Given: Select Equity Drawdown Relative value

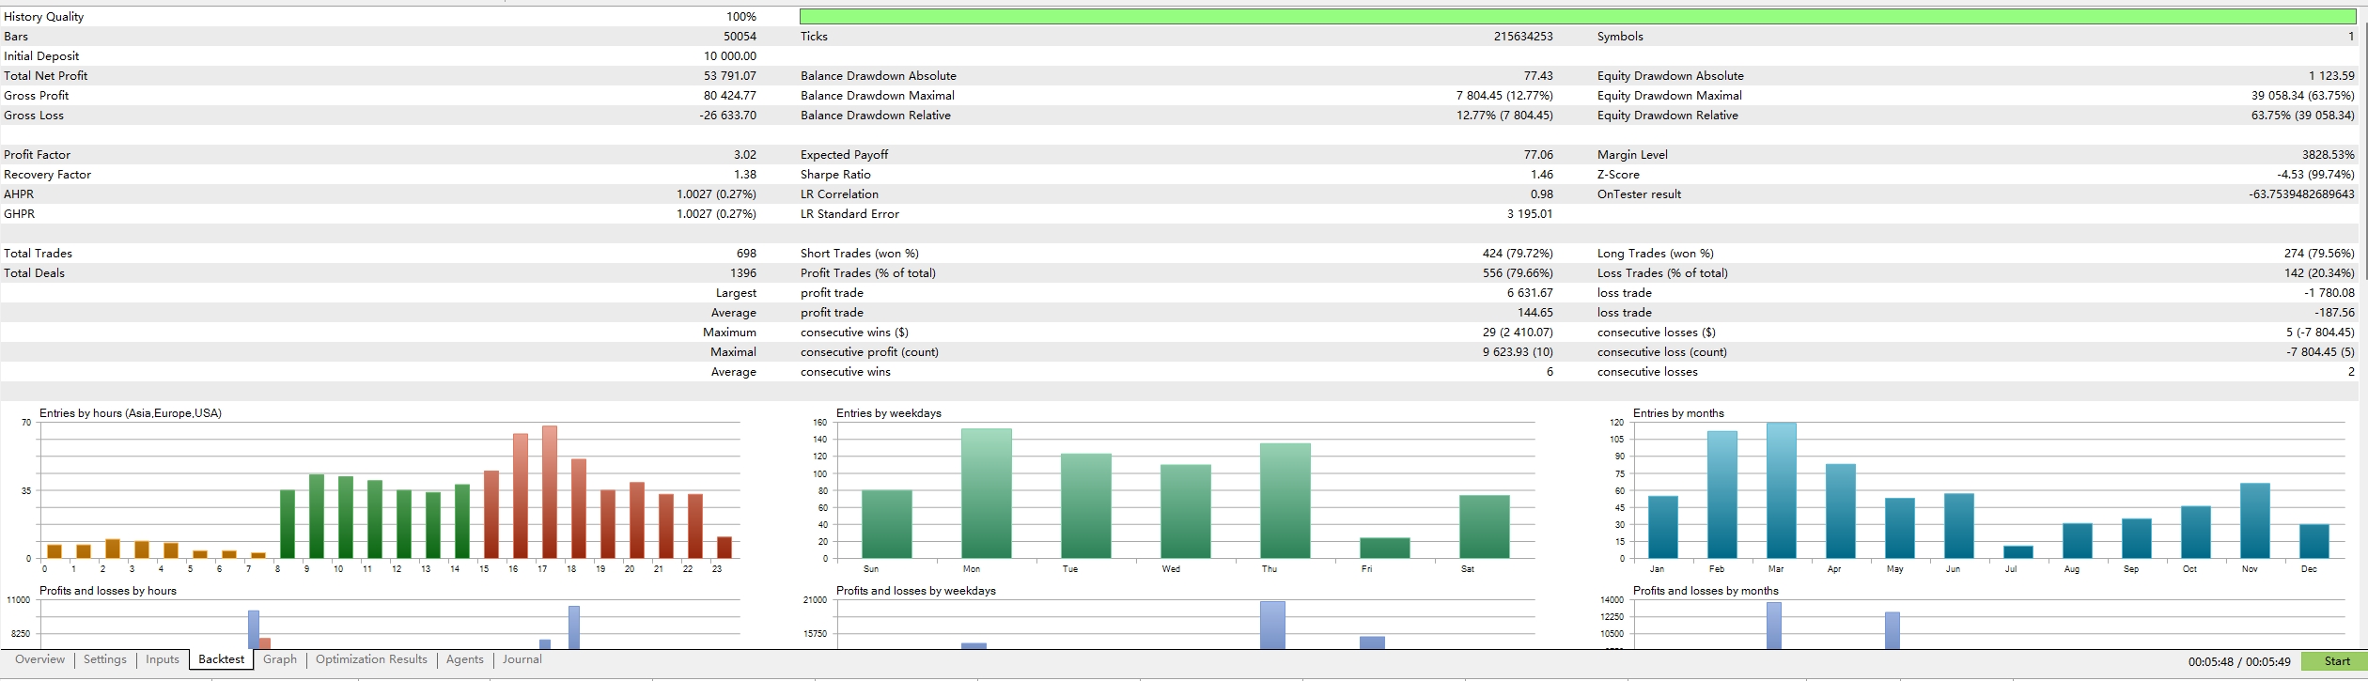Looking at the screenshot, I should point(2304,116).
